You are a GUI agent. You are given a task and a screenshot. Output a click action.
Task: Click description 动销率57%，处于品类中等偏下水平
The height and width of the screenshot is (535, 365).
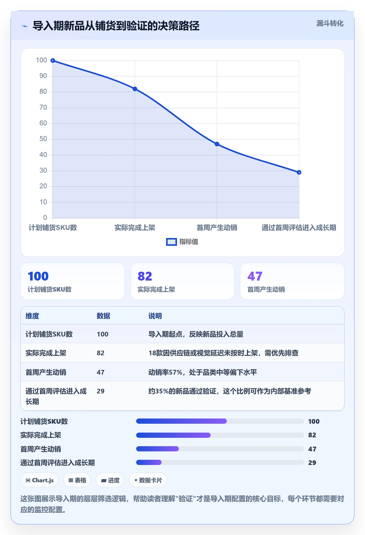(x=203, y=372)
